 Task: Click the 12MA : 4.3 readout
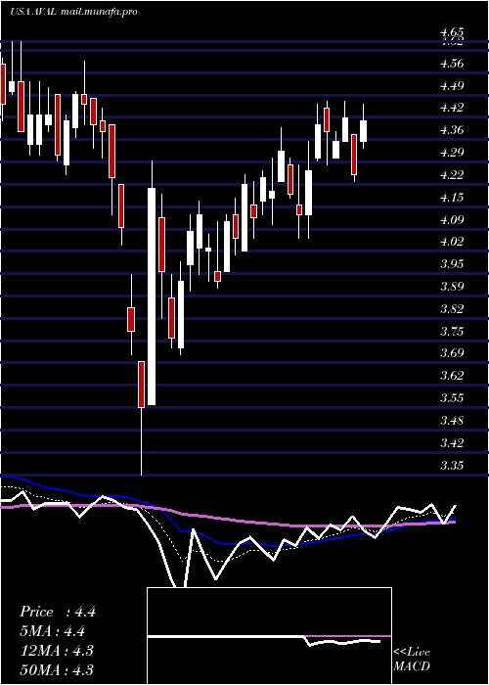57,651
